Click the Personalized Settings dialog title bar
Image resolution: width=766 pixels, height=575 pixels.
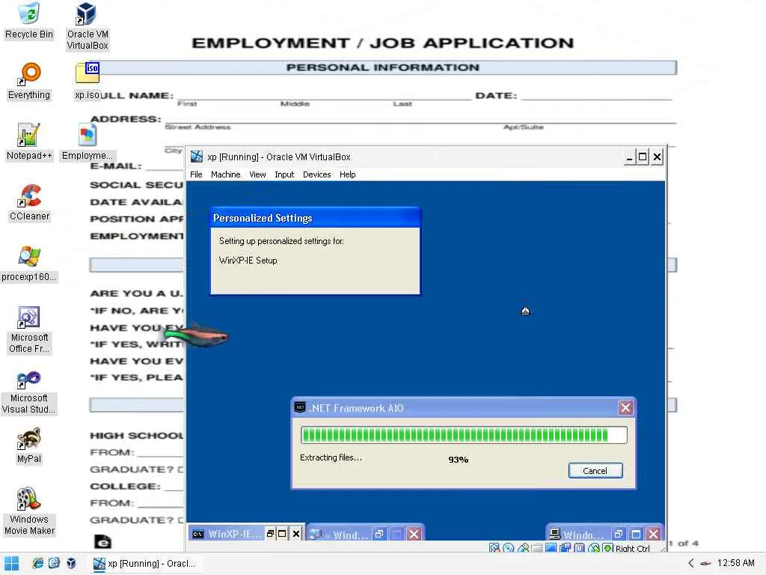[315, 218]
